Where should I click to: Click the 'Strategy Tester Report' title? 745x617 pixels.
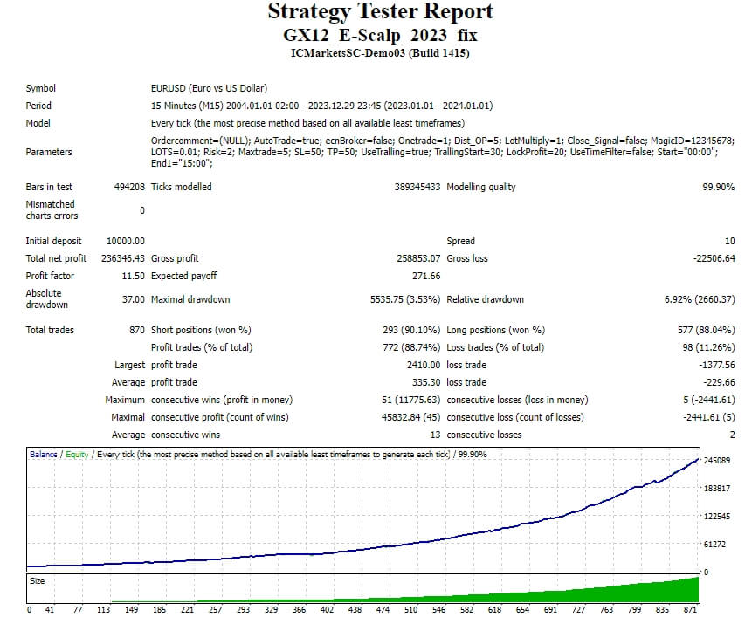(380, 11)
